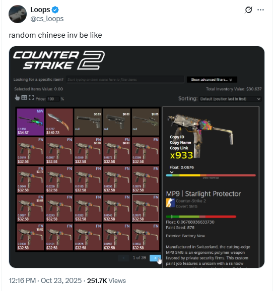Go to the previous inventory page
274x291 pixels.
(123, 258)
